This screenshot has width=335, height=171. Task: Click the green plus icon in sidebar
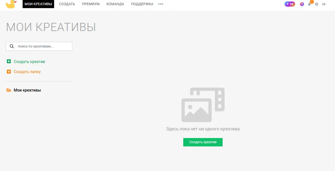point(9,61)
